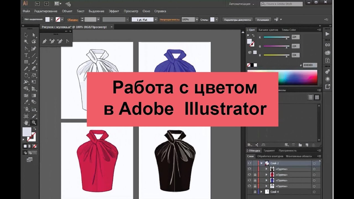Expand the red top group triangle
The height and width of the screenshot is (199, 354).
267,174
